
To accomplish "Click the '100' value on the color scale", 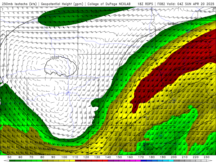I will pyautogui.click(x=64, y=157).
